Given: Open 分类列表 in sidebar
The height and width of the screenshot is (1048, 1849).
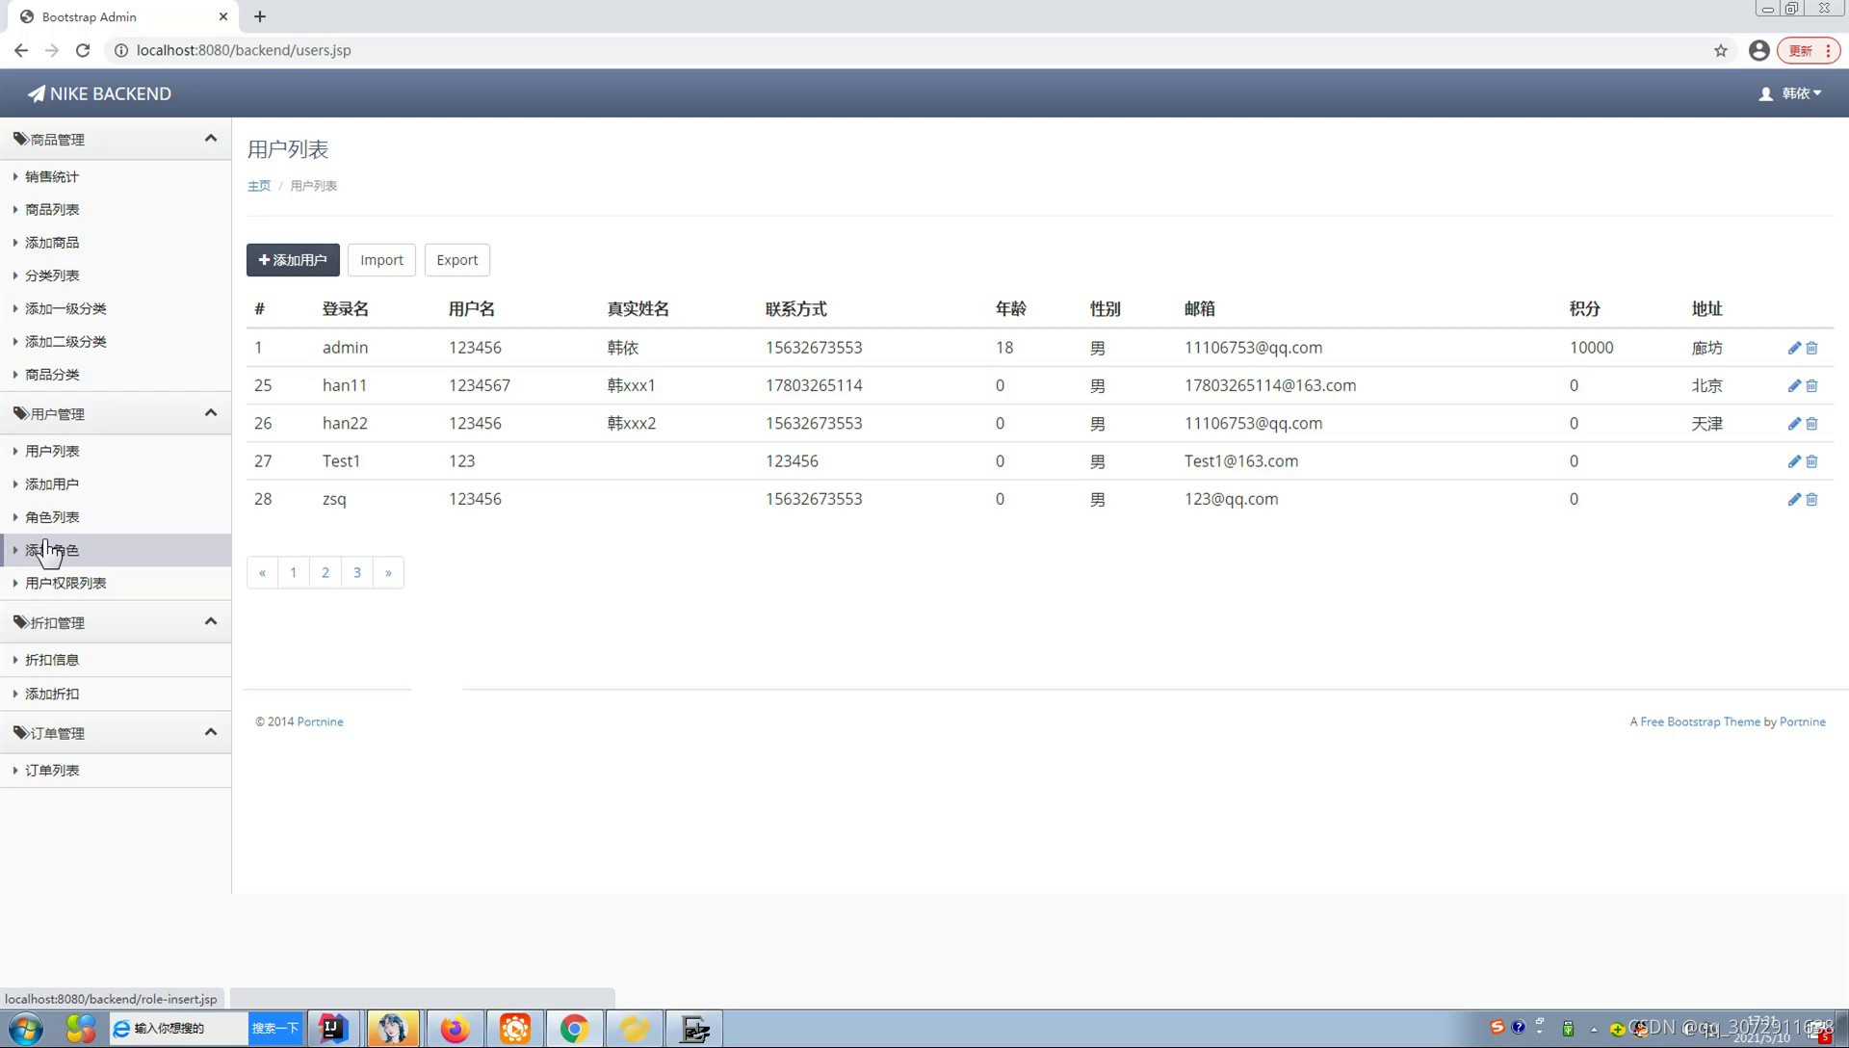Looking at the screenshot, I should click(52, 275).
